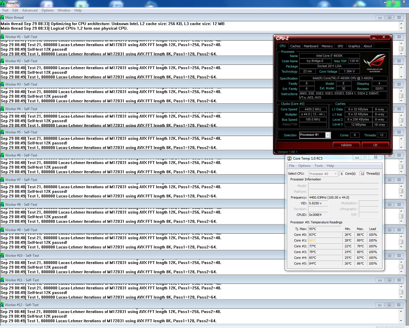Open the Advanced menu in Prime95
The height and width of the screenshot is (328, 409).
(x=30, y=10)
